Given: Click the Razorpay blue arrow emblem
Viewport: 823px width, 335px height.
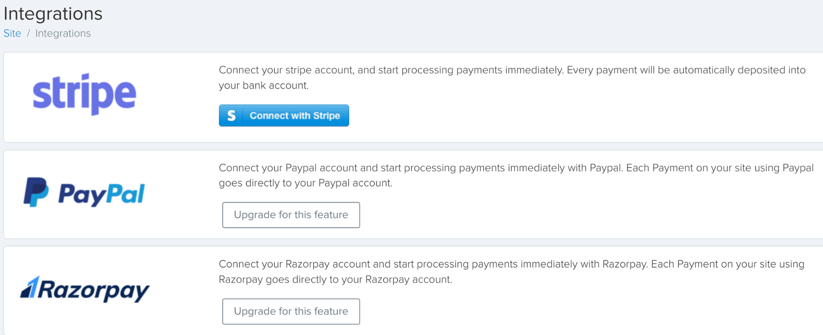Looking at the screenshot, I should coord(29,287).
